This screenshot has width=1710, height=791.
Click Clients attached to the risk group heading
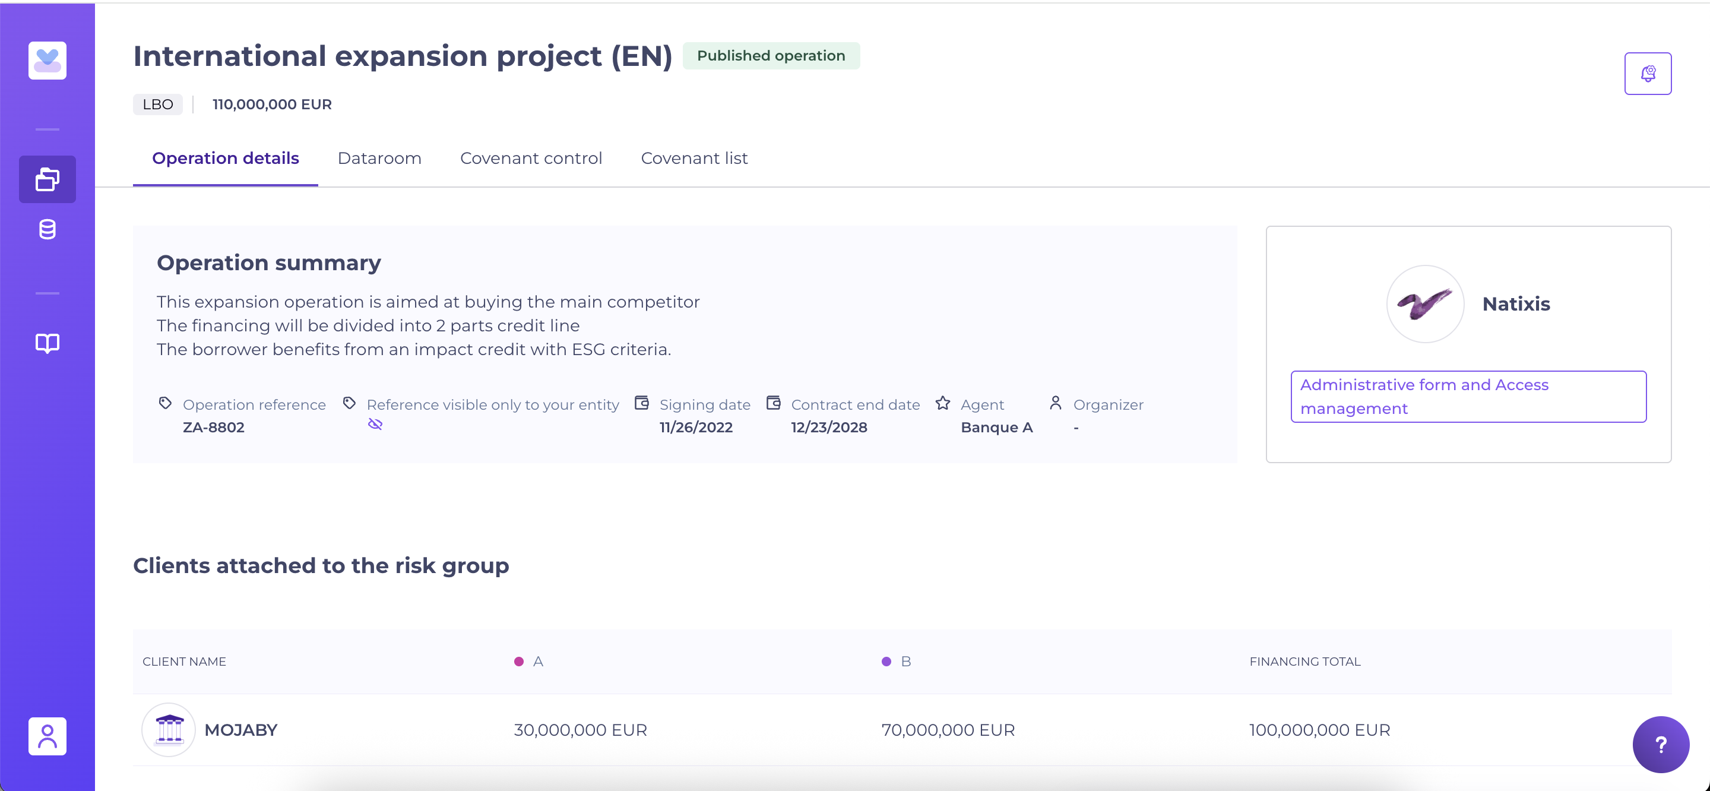321,566
